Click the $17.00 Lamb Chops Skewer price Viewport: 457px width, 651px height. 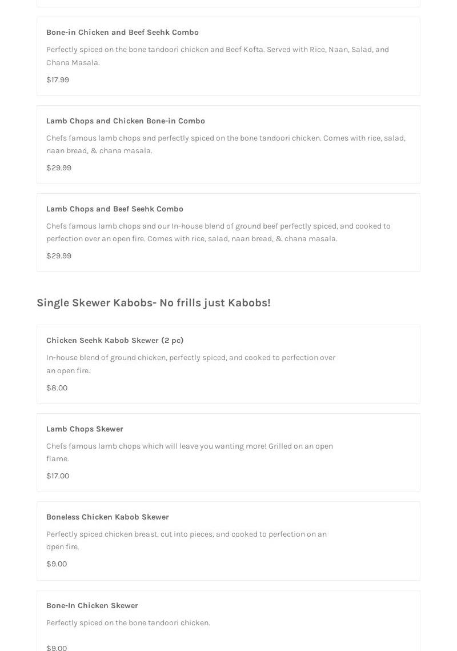click(58, 476)
